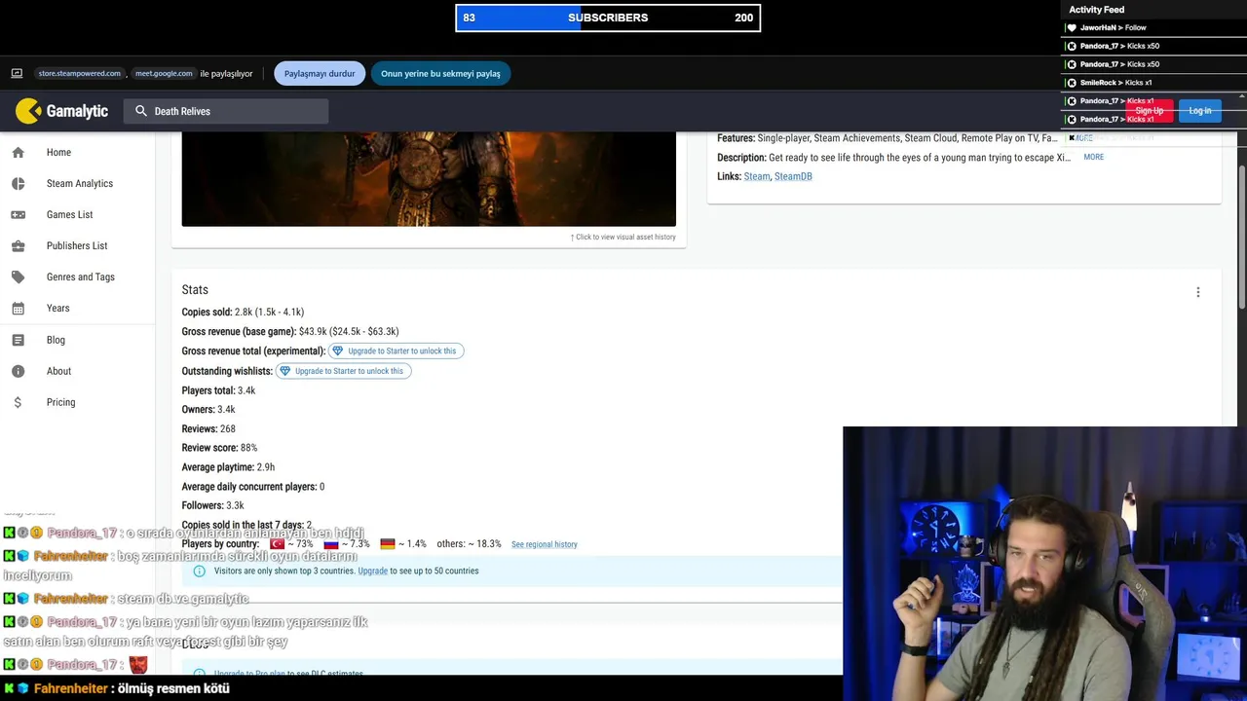Open the About page
Image resolution: width=1247 pixels, height=701 pixels.
coord(58,371)
